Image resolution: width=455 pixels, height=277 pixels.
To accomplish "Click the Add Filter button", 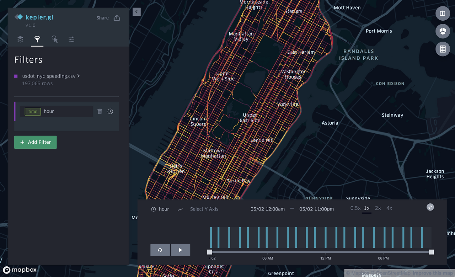I will pos(36,142).
